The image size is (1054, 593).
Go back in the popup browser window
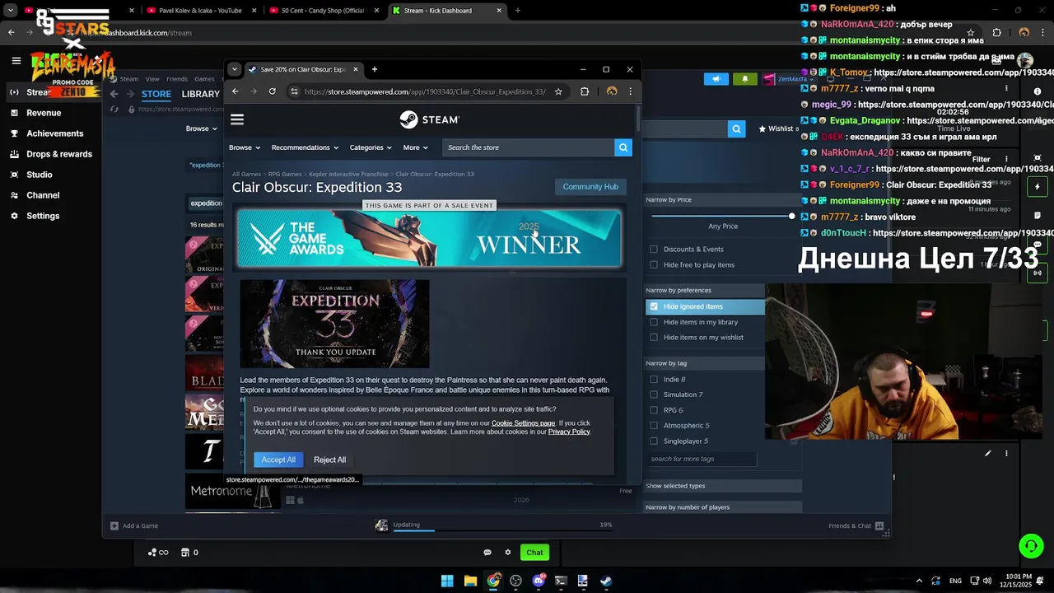click(x=236, y=91)
